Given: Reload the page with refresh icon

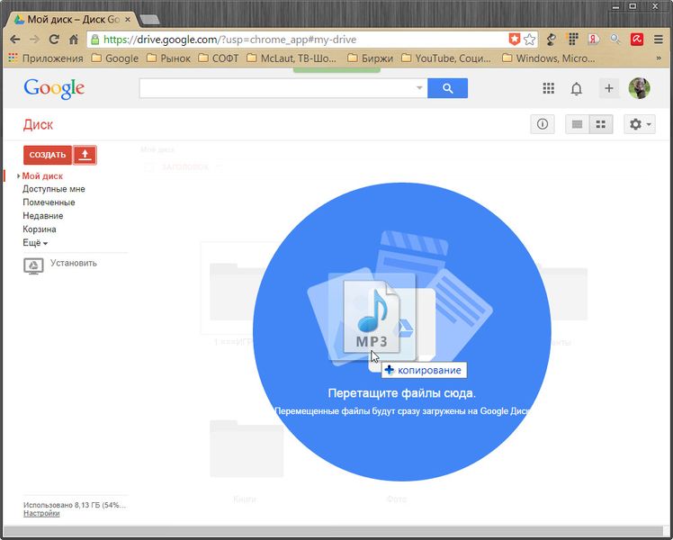Looking at the screenshot, I should pyautogui.click(x=54, y=40).
